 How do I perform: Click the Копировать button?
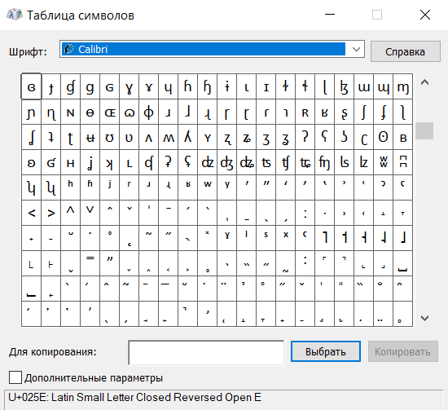(x=403, y=351)
